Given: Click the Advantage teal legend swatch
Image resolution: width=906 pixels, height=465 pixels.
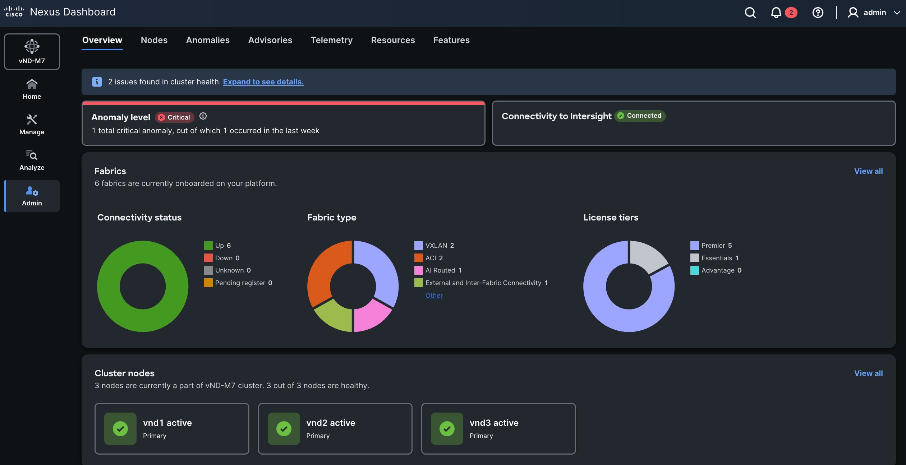Looking at the screenshot, I should point(695,270).
